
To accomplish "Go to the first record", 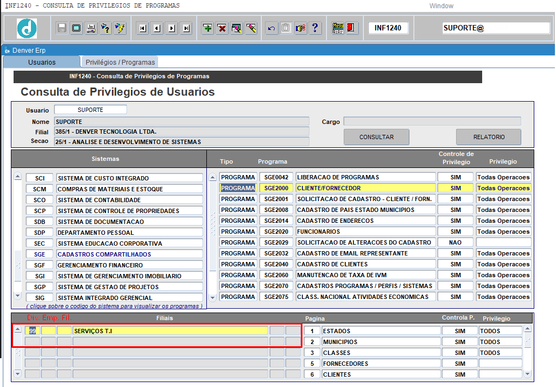I will pyautogui.click(x=143, y=28).
